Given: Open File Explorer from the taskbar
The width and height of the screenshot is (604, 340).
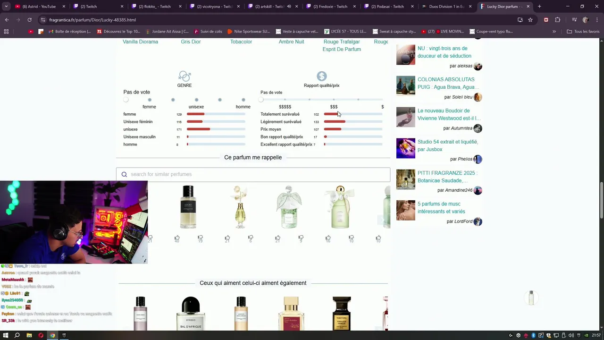Looking at the screenshot, I should click(x=29, y=335).
